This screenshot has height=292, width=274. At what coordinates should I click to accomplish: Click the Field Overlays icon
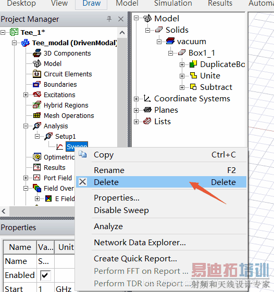click(x=37, y=188)
